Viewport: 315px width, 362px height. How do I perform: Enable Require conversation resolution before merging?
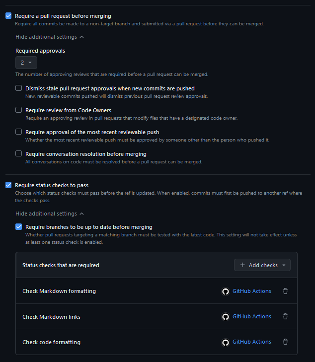click(19, 154)
